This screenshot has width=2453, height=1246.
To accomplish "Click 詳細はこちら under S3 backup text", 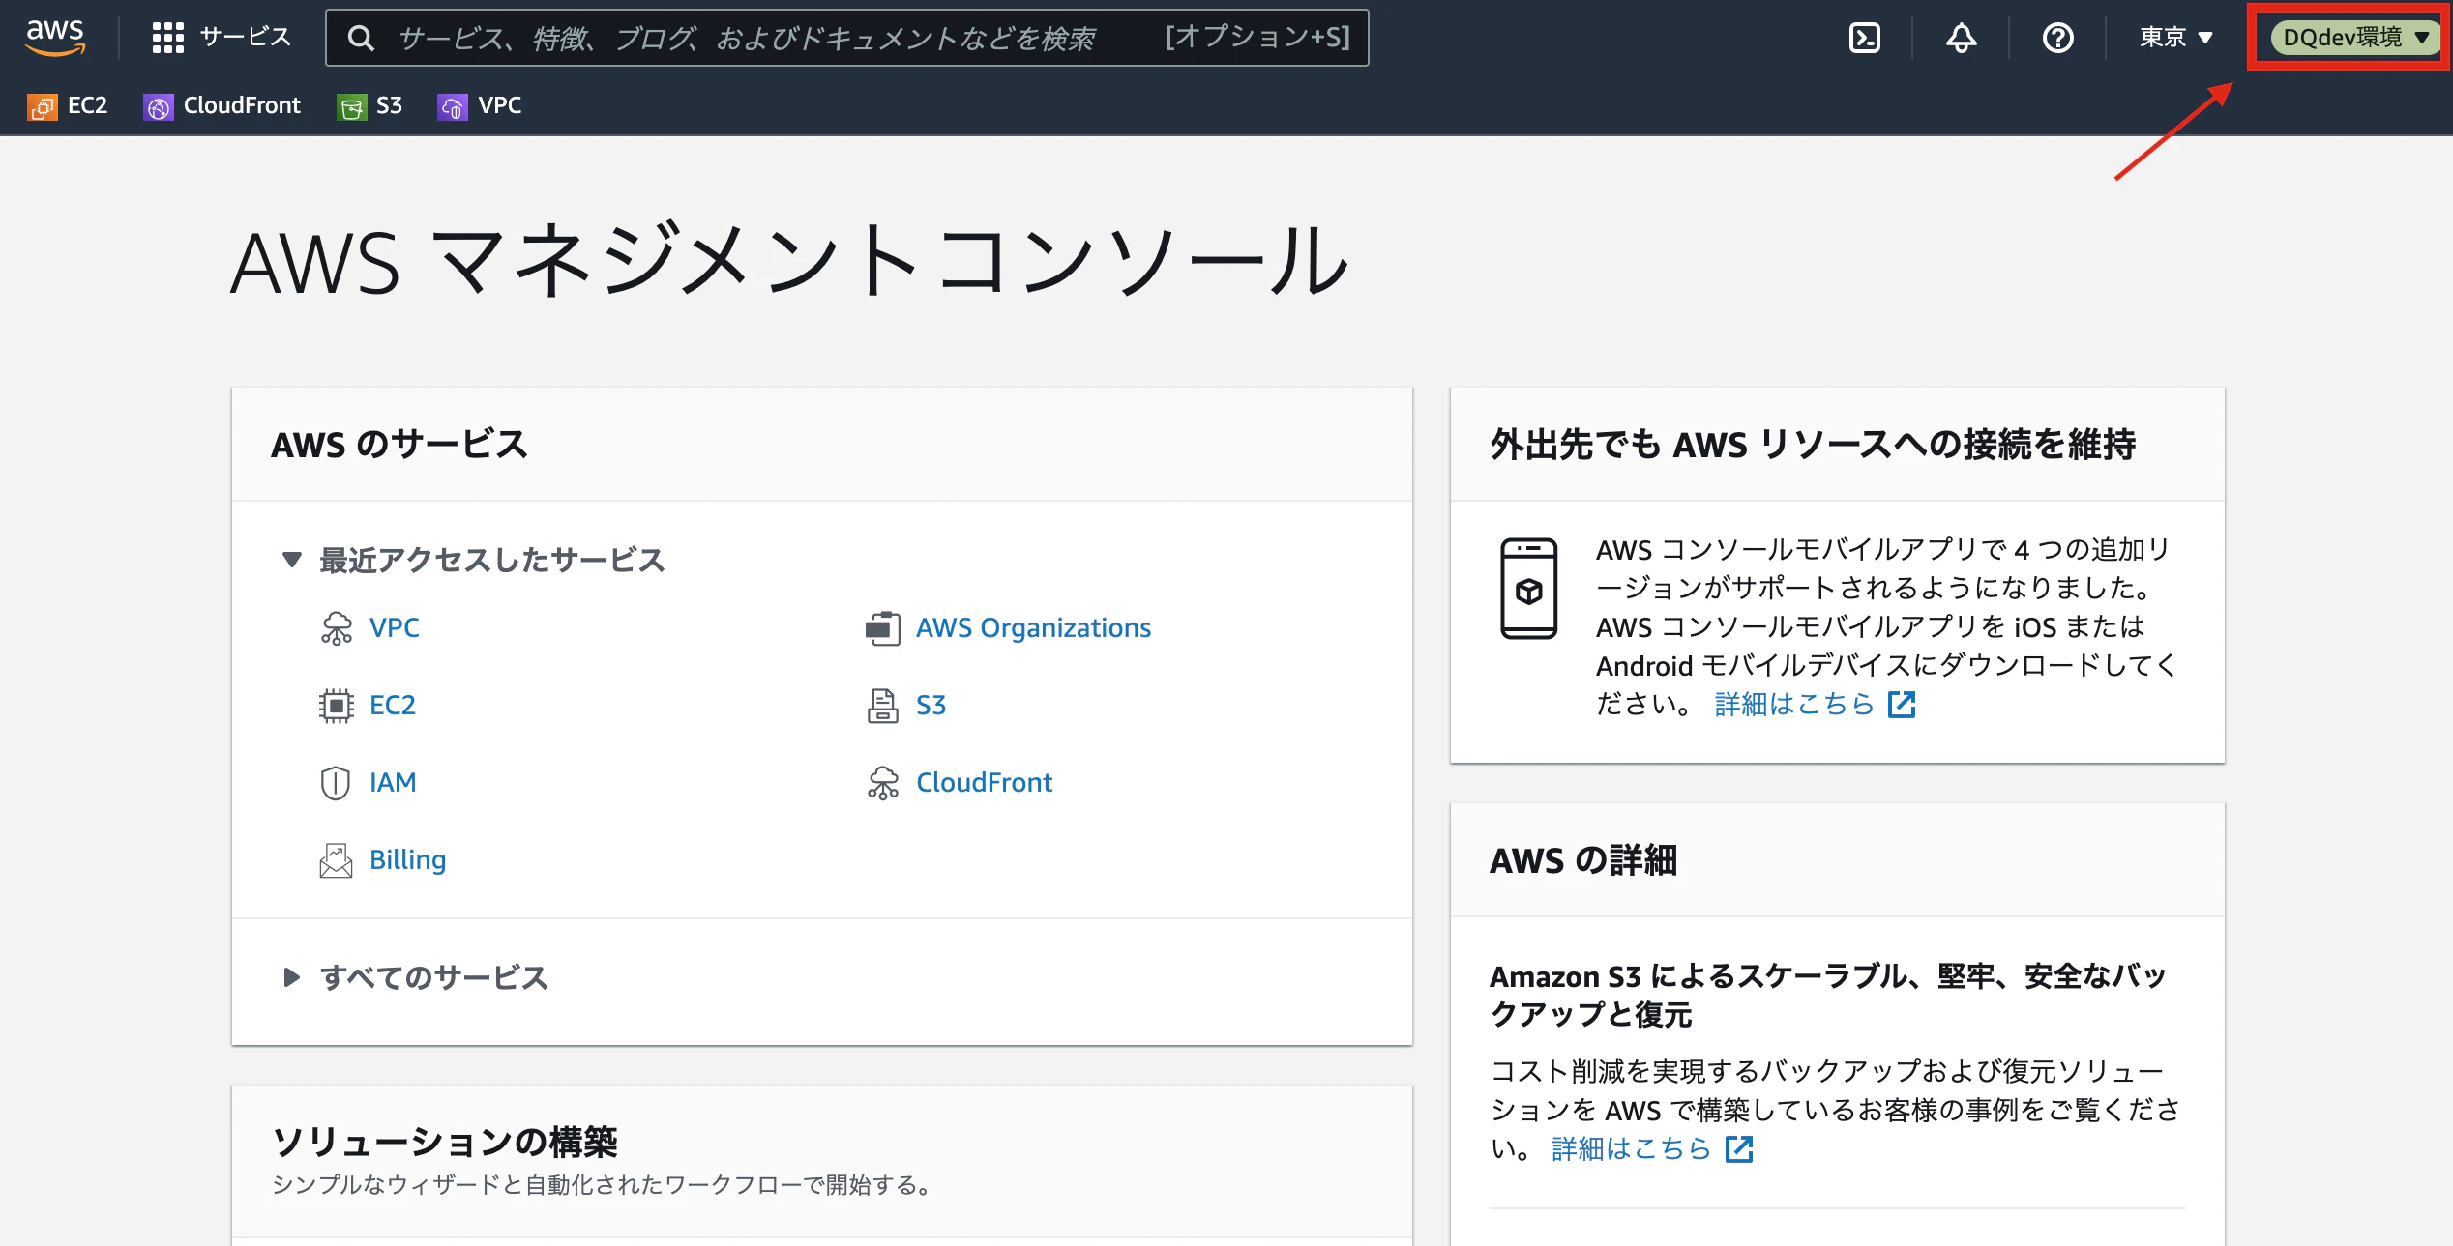I will 1632,1149.
